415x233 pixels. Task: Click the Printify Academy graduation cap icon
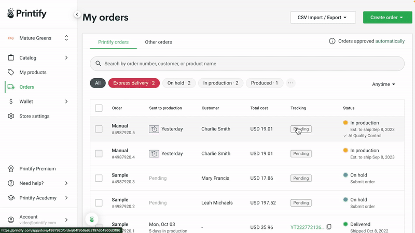click(11, 198)
